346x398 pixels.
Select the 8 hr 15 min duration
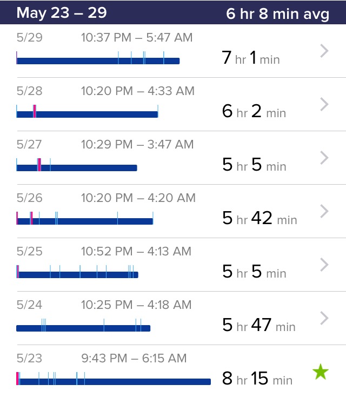(257, 379)
